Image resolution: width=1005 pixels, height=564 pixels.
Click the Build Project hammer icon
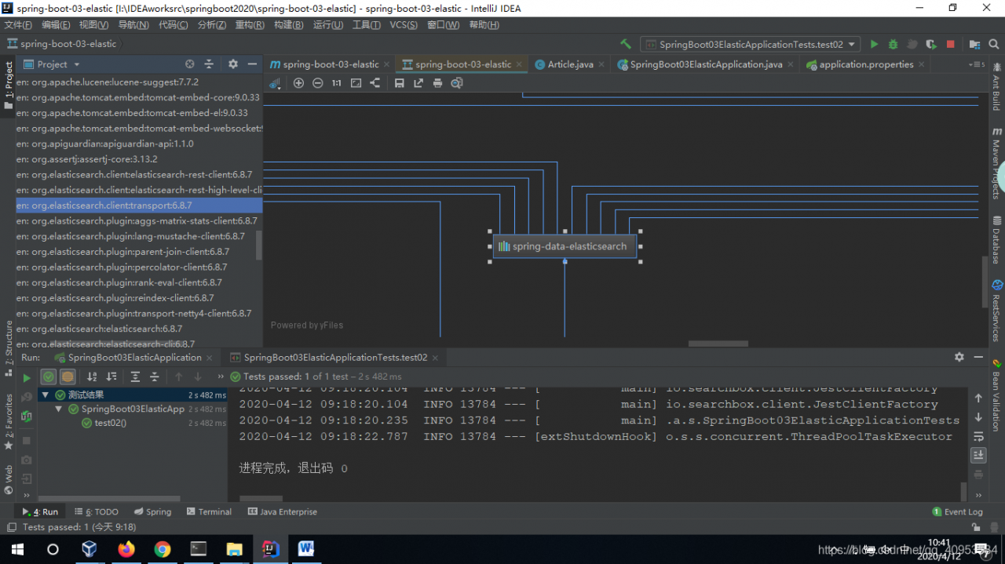626,44
